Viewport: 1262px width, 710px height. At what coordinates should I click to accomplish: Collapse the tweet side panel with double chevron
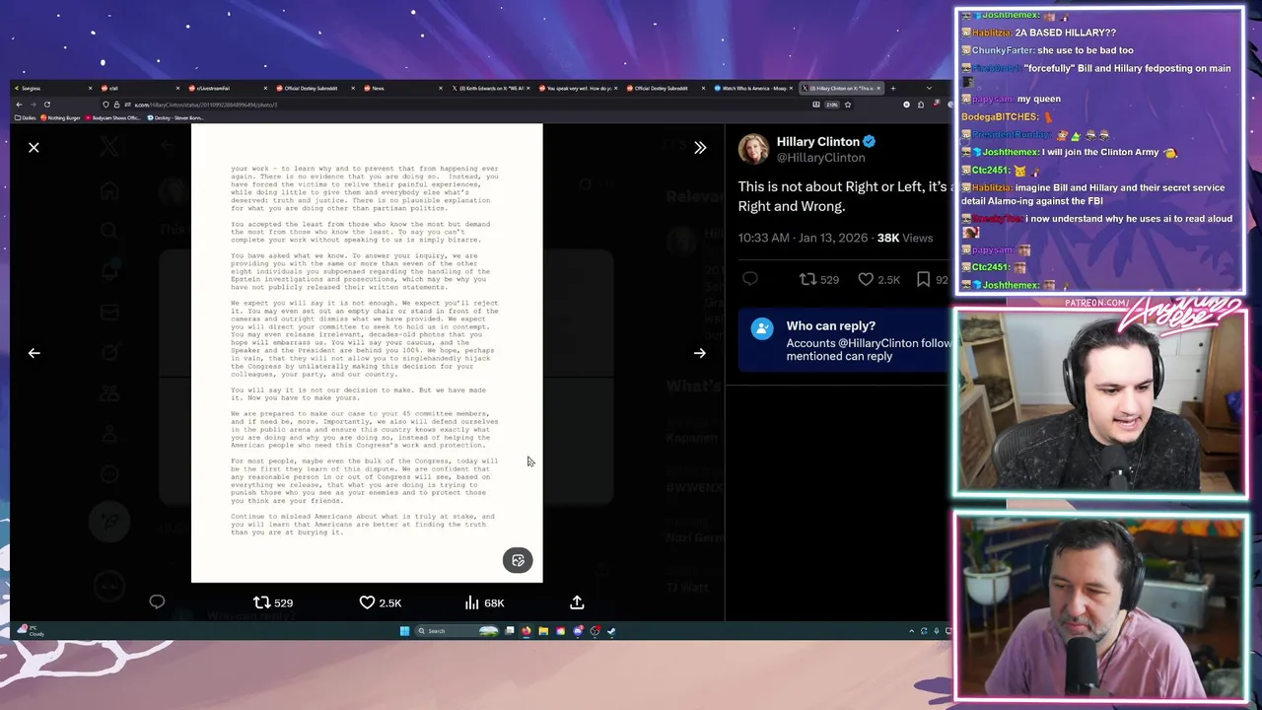coord(700,148)
